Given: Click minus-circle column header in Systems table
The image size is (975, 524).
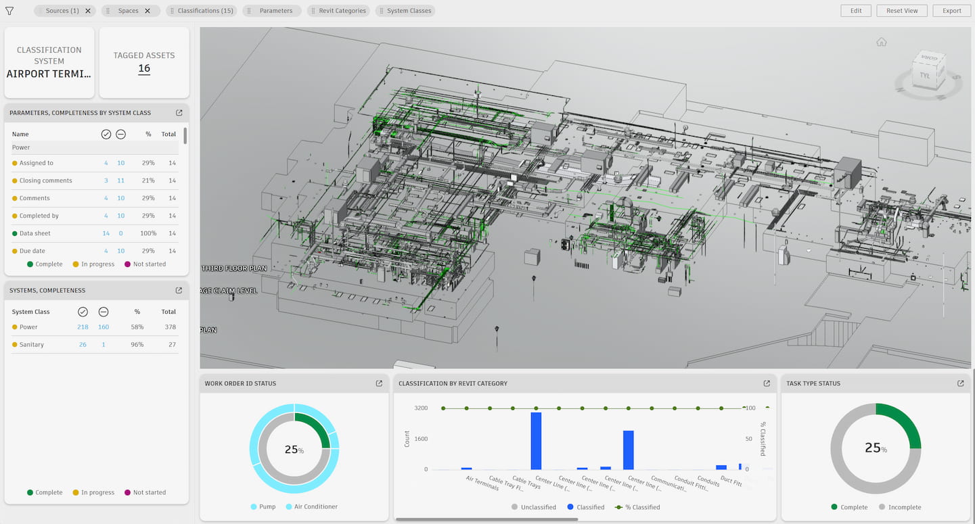Looking at the screenshot, I should click(103, 312).
